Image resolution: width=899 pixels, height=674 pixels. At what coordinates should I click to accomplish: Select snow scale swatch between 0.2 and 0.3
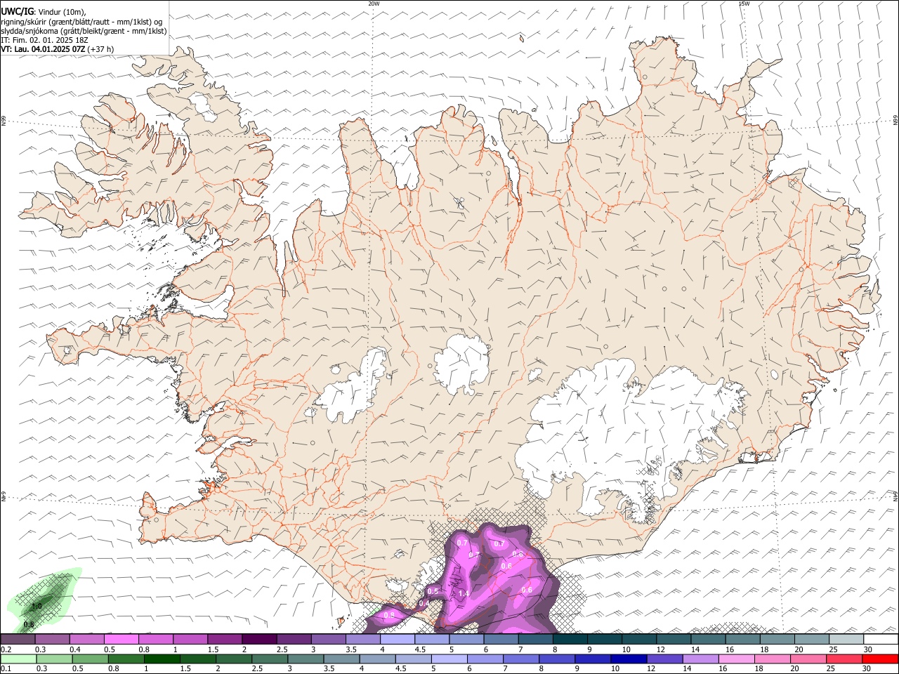(x=18, y=640)
